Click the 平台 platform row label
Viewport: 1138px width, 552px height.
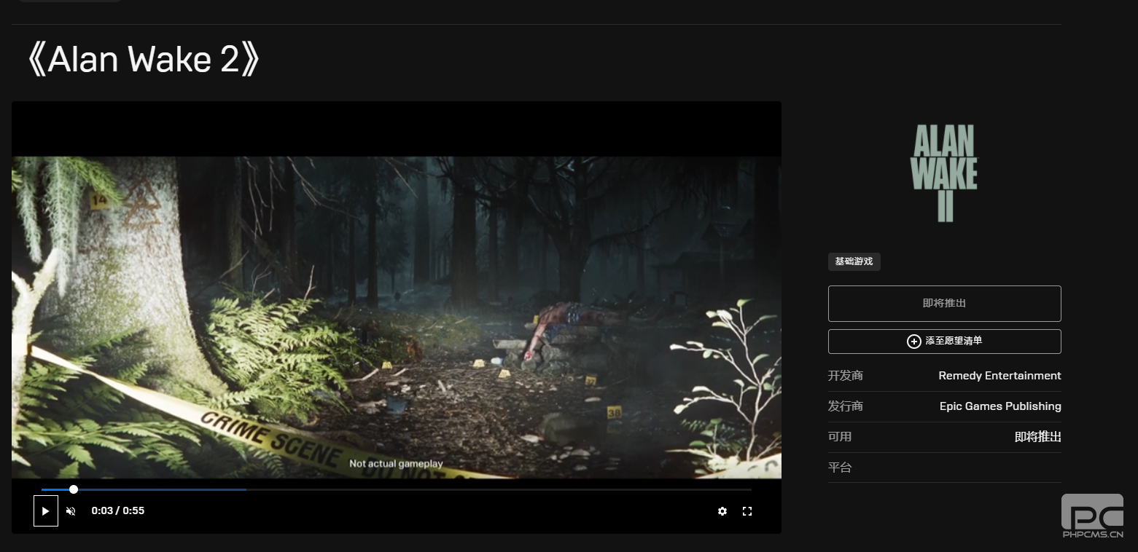[840, 468]
